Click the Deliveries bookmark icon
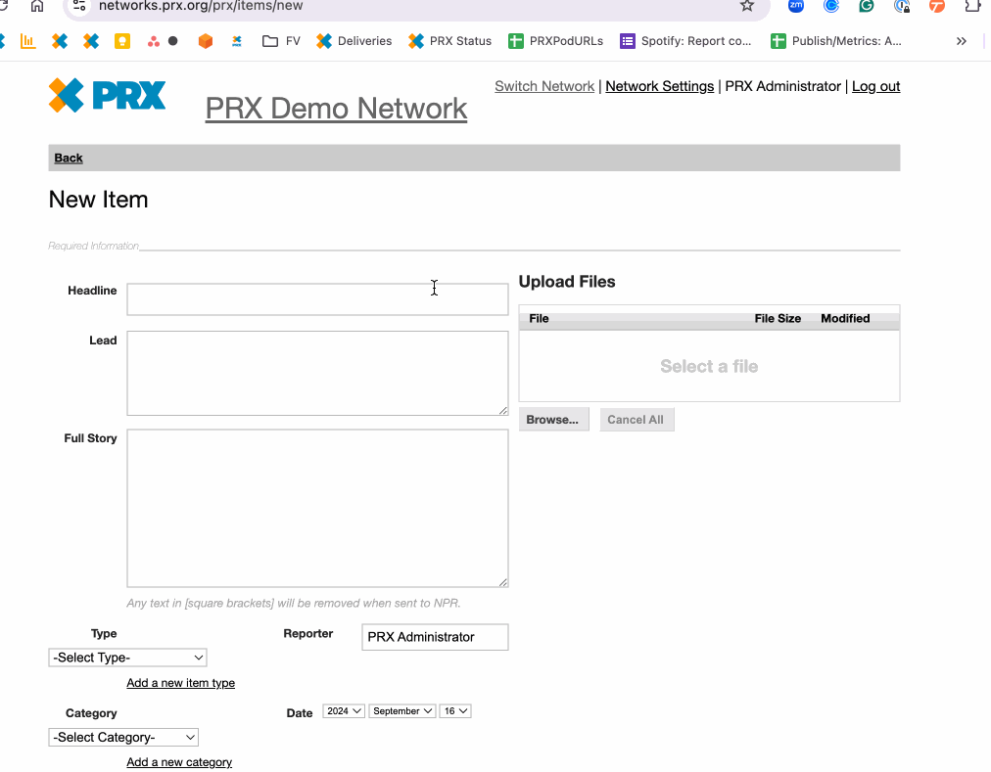The image size is (991, 772). pyautogui.click(x=323, y=41)
